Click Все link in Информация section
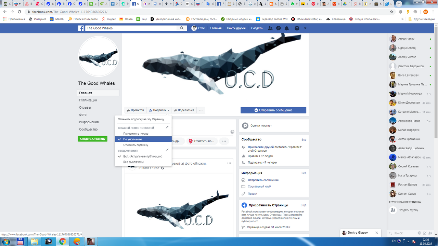The image size is (438, 246). pos(304,173)
